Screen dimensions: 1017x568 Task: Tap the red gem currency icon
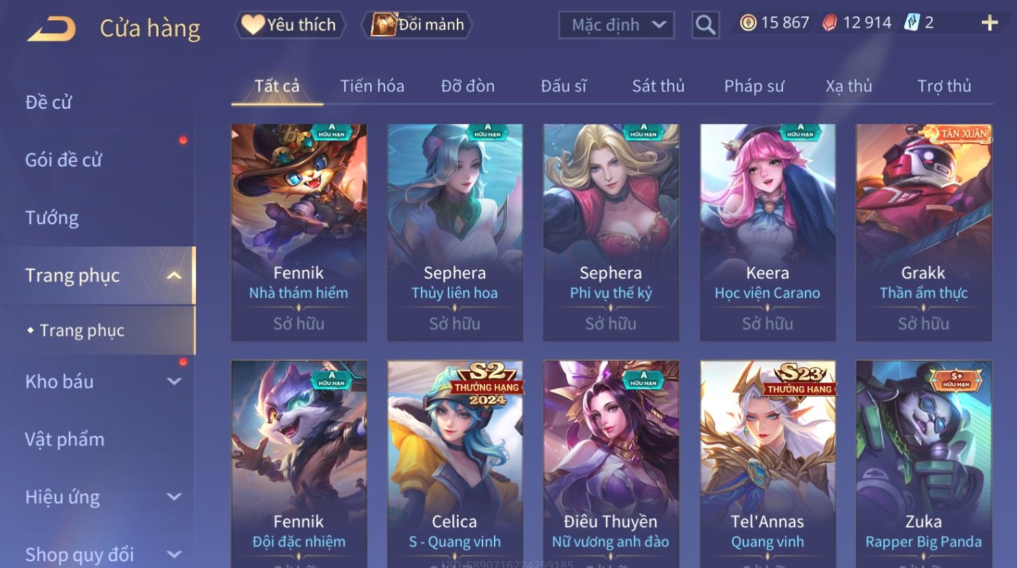click(x=829, y=23)
